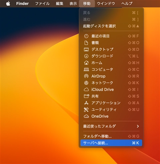Click the laptop icon beside コンピュータ
The height and width of the screenshot is (164, 160).
coord(86,70)
